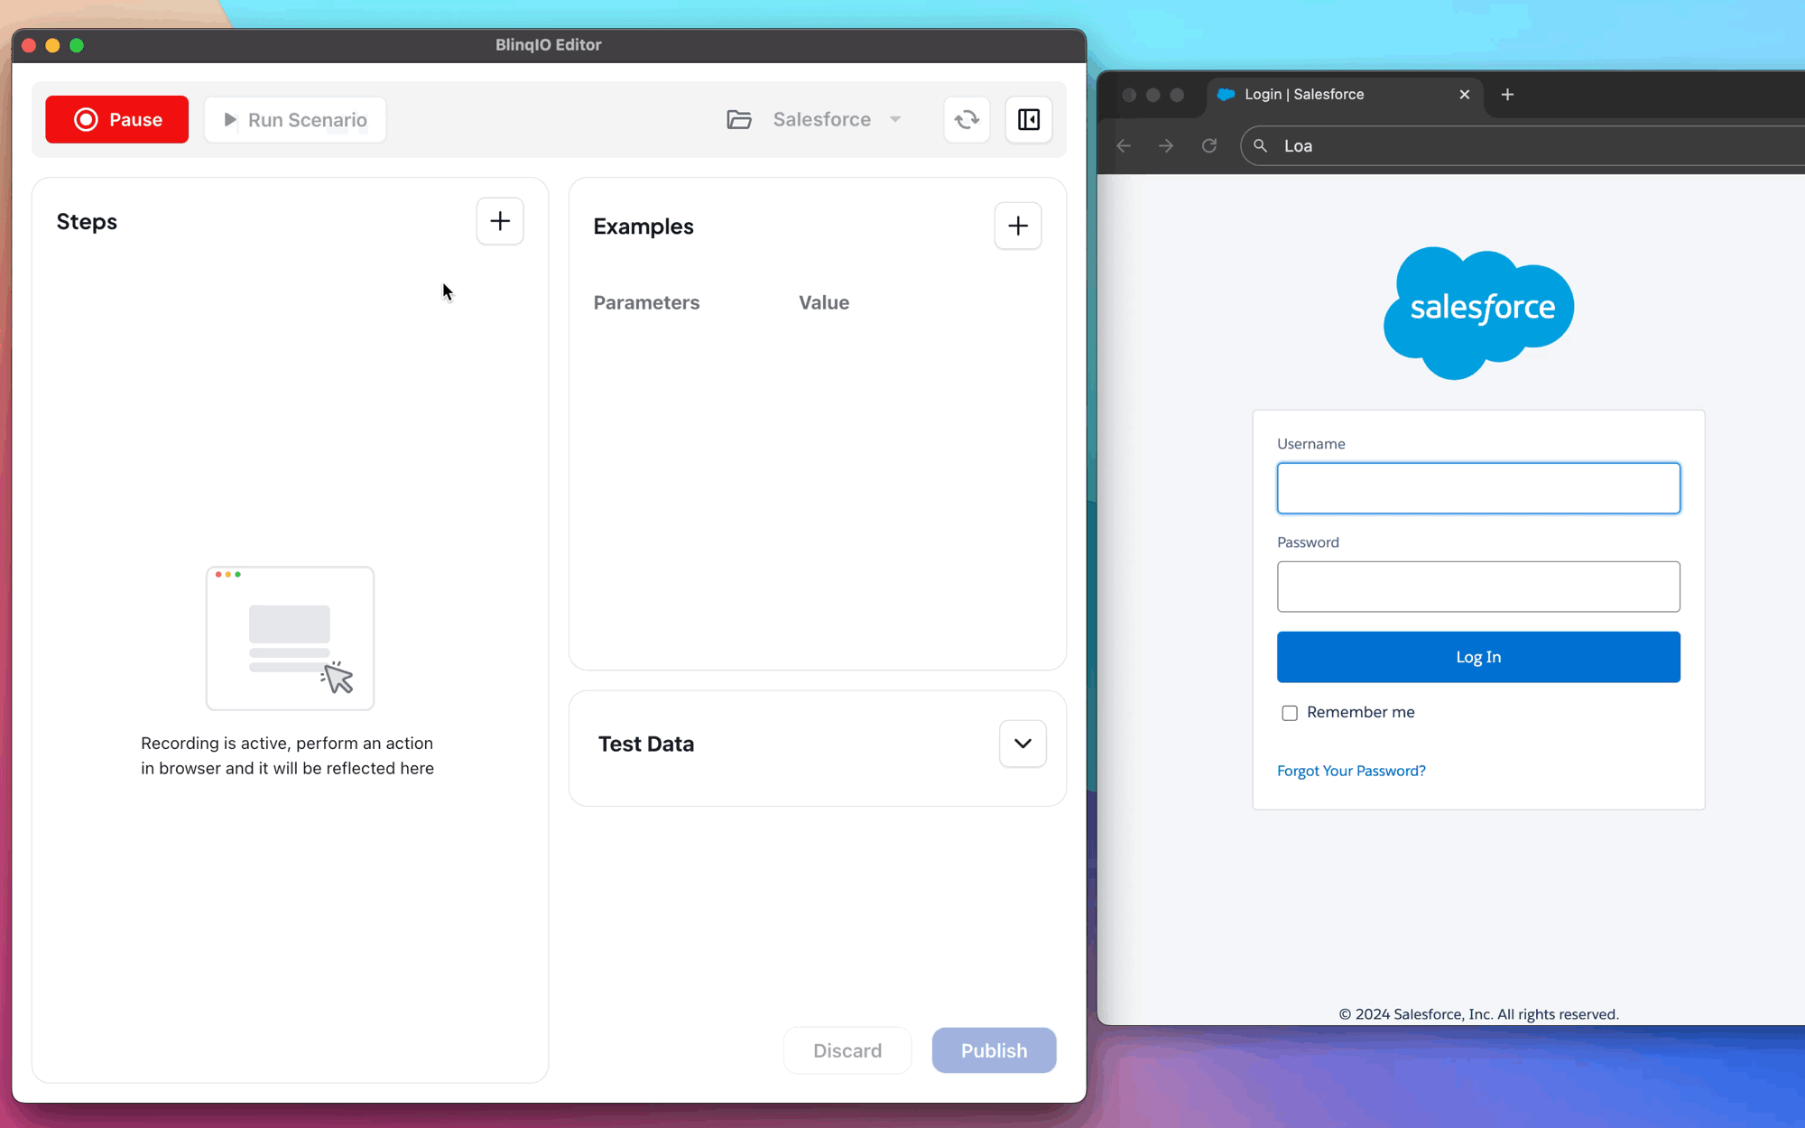This screenshot has height=1128, width=1805.
Task: Click the browser forward arrow
Action: point(1166,145)
